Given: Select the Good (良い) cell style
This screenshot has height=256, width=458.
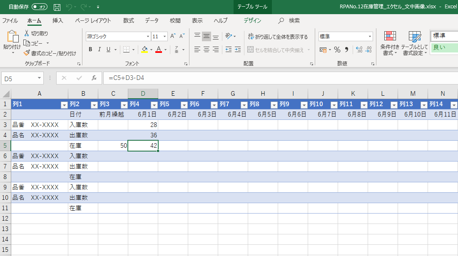Looking at the screenshot, I should pos(444,47).
